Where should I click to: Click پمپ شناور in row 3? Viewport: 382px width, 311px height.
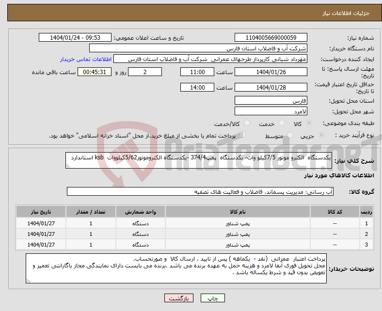(238, 245)
